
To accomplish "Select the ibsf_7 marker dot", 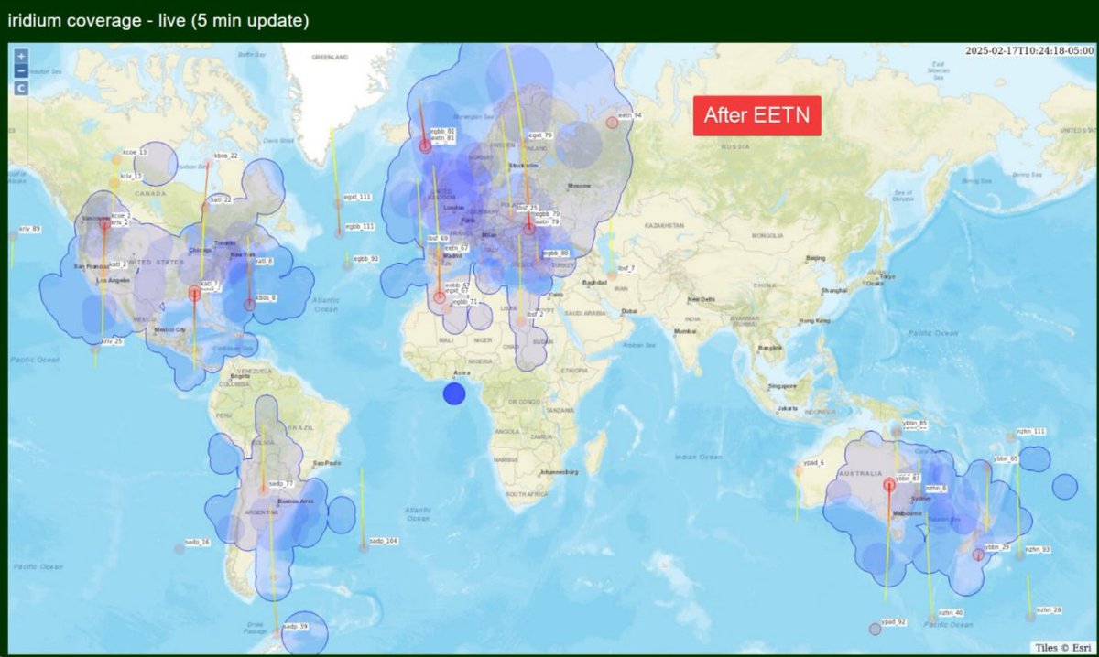I will pyautogui.click(x=611, y=275).
